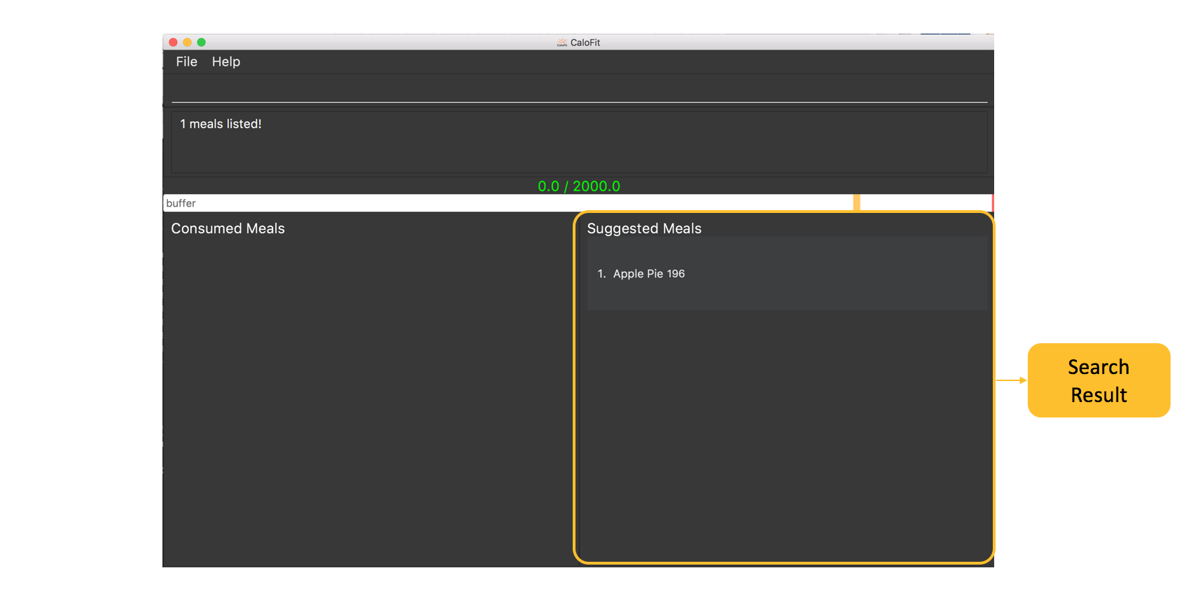The height and width of the screenshot is (594, 1179).
Task: Maximize the CaloFit window
Action: [x=201, y=42]
